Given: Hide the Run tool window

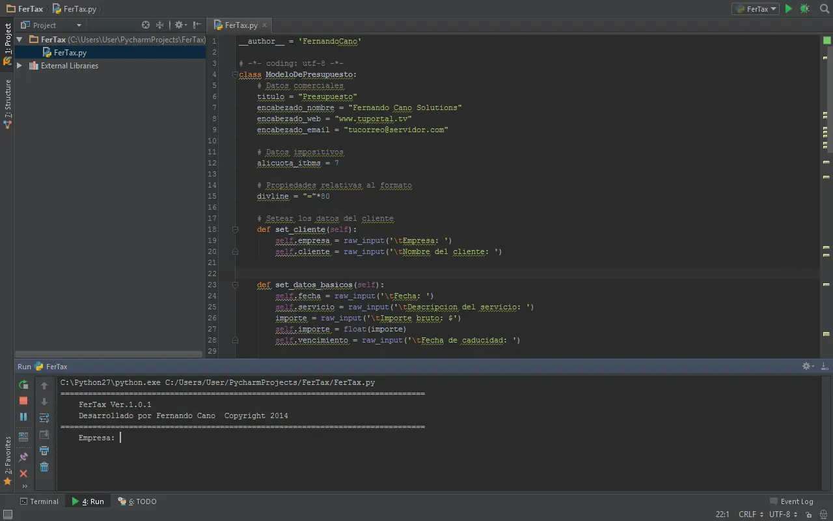Looking at the screenshot, I should (x=825, y=367).
